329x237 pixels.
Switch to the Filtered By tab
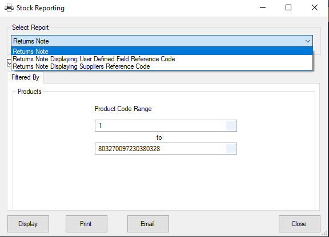25,77
